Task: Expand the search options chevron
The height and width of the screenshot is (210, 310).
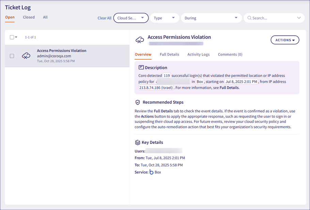Action: click(299, 18)
